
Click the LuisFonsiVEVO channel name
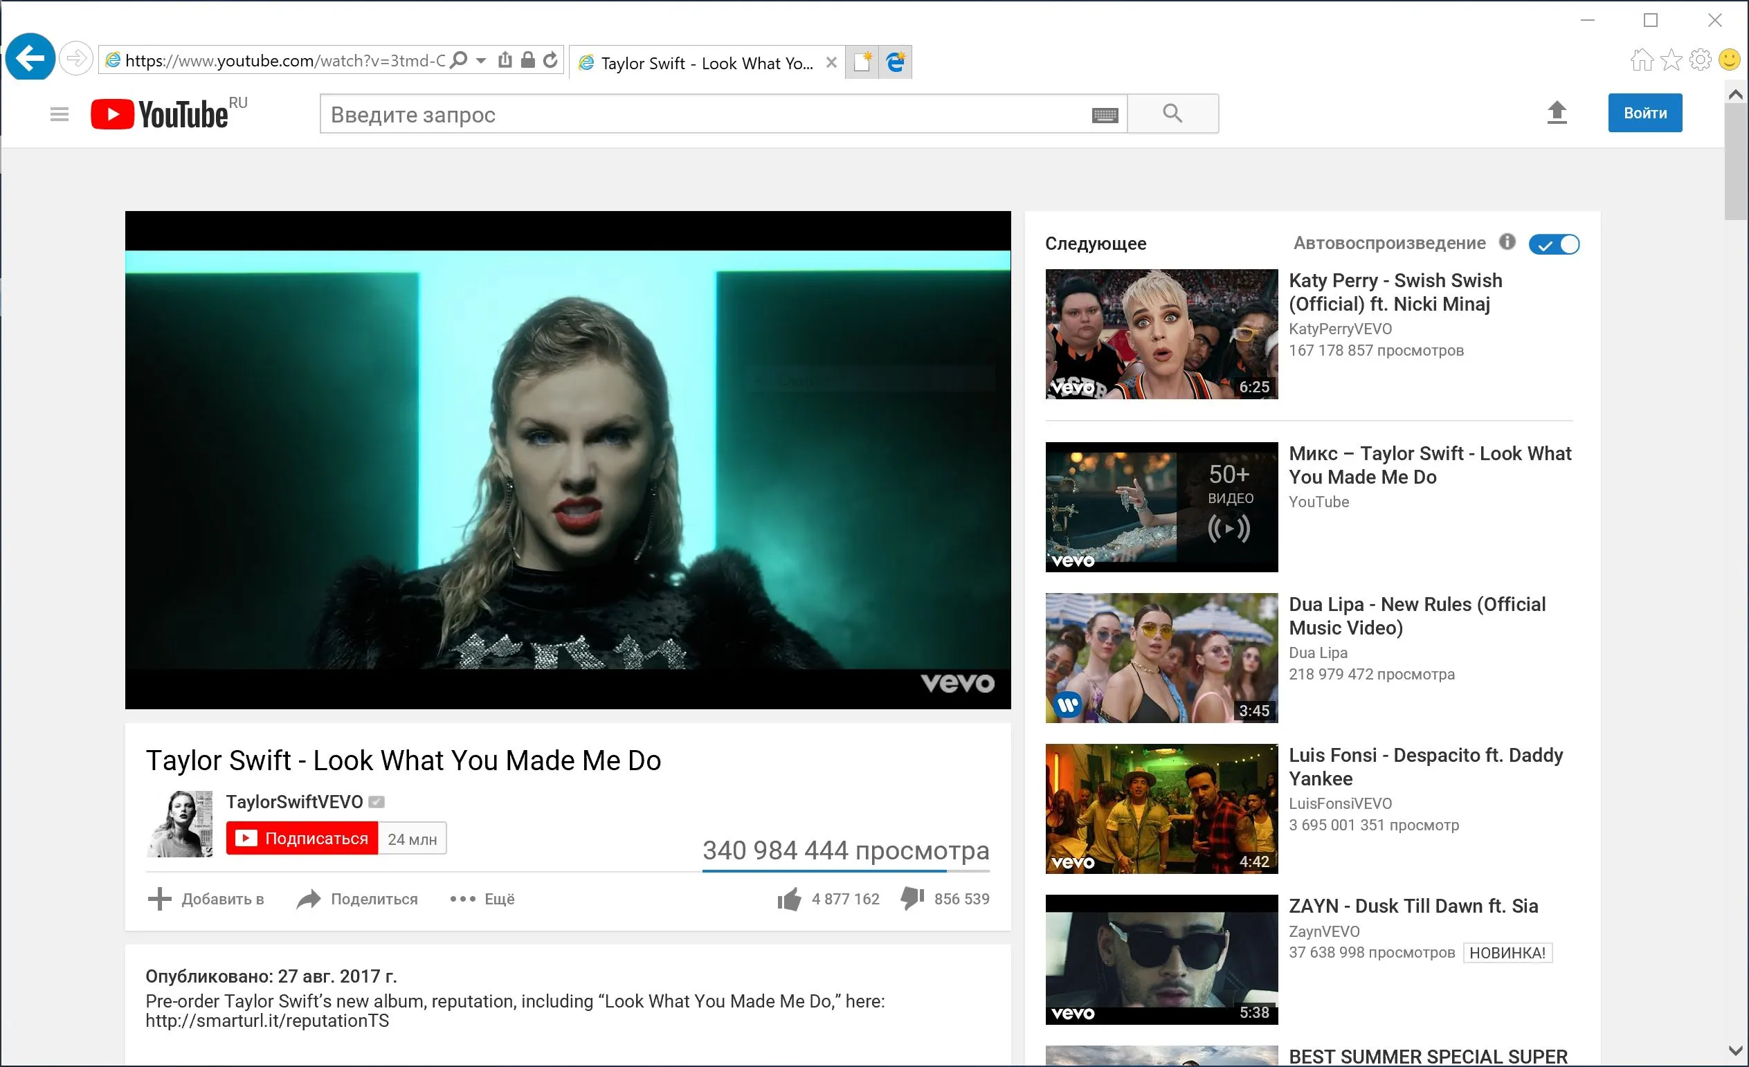1341,804
